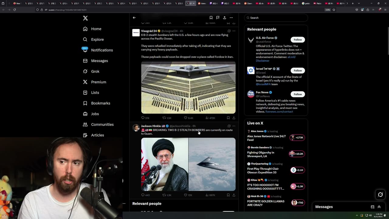Expand the Messages drawer

click(379, 207)
